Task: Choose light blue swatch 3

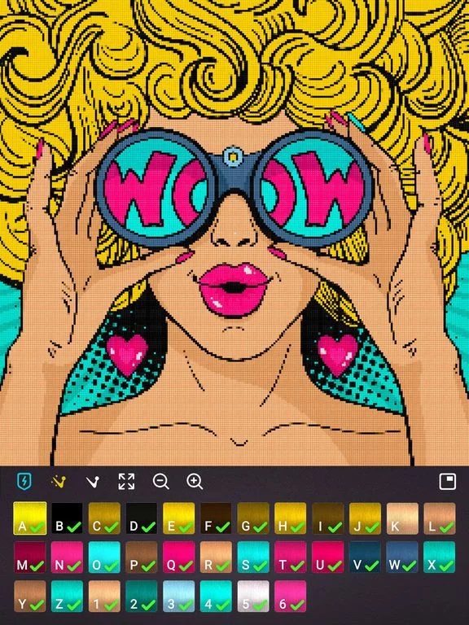Action: pyautogui.click(x=178, y=597)
